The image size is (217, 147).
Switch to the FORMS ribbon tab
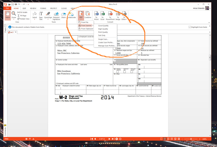[43, 8]
